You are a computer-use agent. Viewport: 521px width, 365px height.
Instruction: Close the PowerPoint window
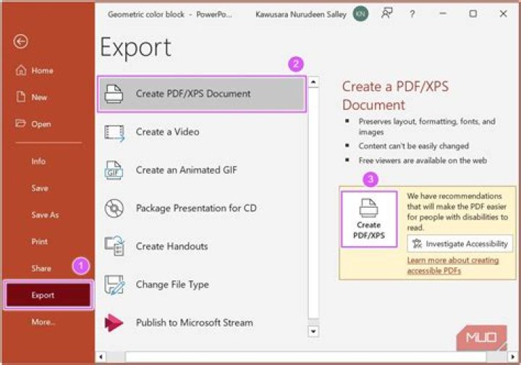click(504, 14)
